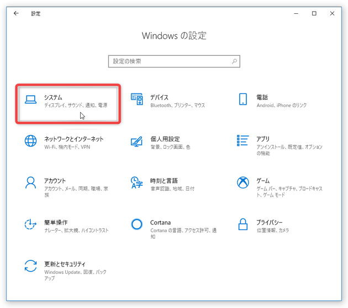Click in the 設定の検索 search field
The image size is (348, 308).
[x=174, y=61]
